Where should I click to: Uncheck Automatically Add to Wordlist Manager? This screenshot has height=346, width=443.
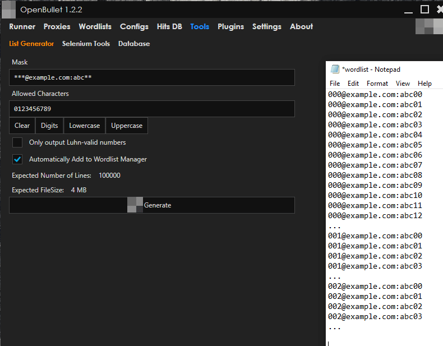click(x=18, y=159)
